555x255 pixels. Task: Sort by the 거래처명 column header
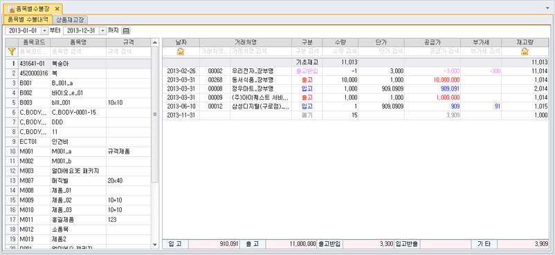coord(245,42)
